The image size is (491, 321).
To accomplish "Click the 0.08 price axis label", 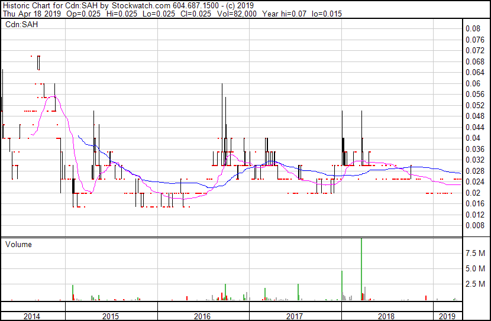I will (473, 28).
